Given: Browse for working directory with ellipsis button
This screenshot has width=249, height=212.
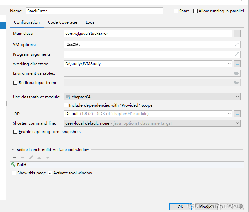Looking at the screenshot, I should pos(237,64).
